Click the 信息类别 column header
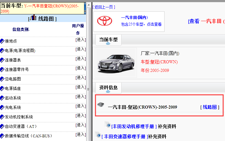 pos(21,29)
